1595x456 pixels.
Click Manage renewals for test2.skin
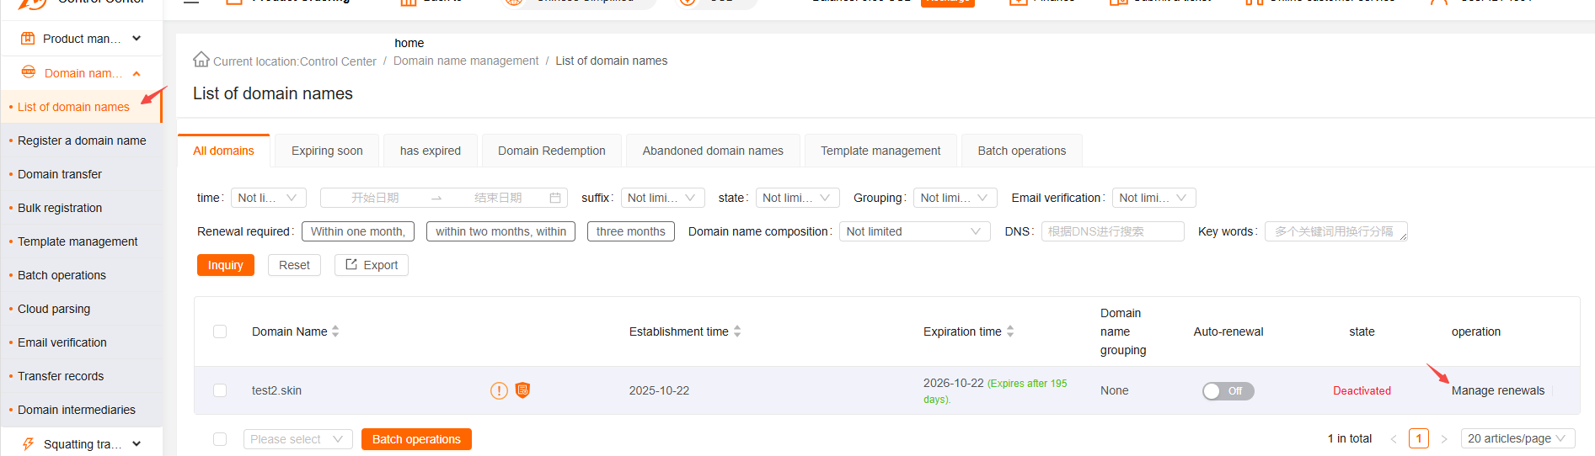tap(1497, 390)
